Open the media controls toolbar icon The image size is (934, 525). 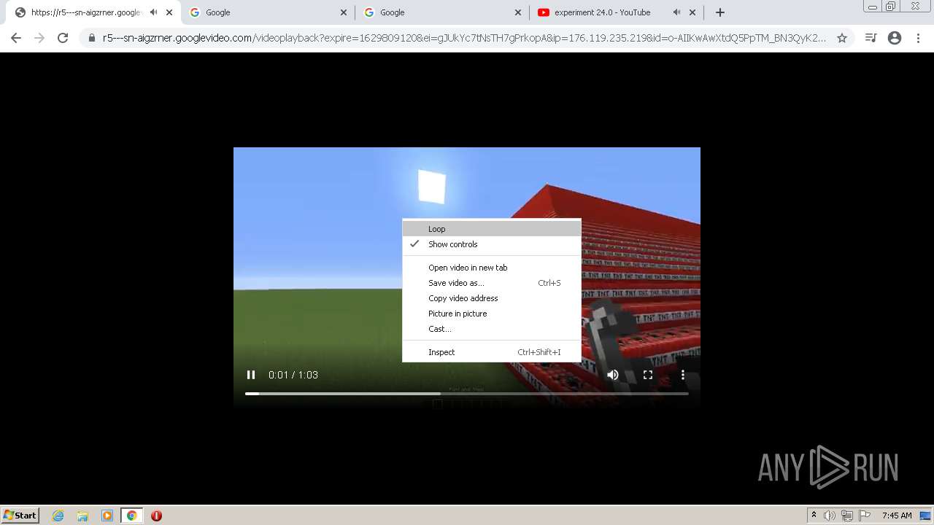coord(871,38)
